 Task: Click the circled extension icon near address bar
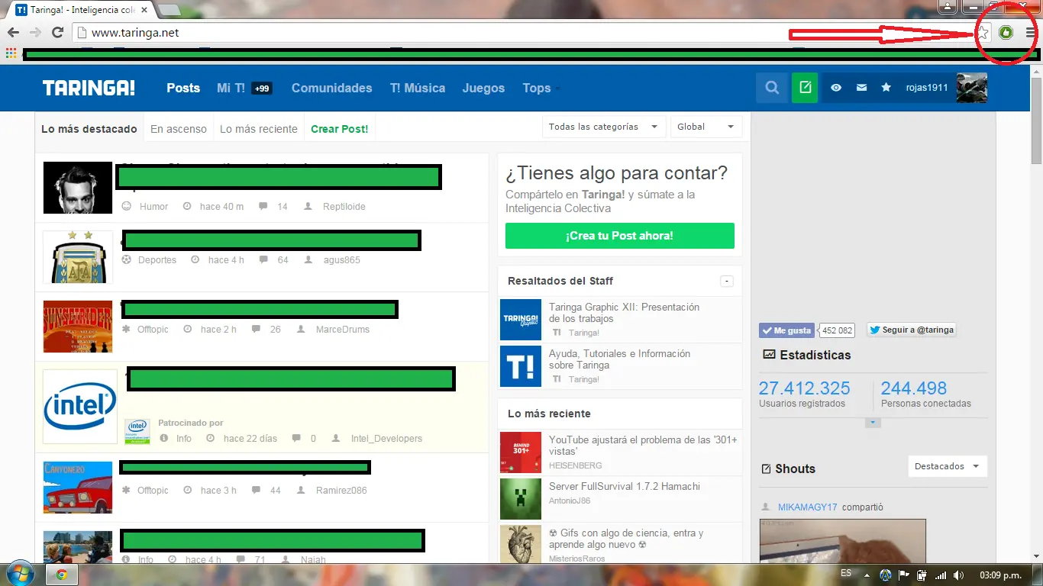(1006, 32)
